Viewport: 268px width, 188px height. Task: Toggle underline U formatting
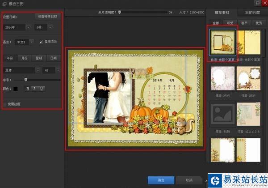pos(42,89)
